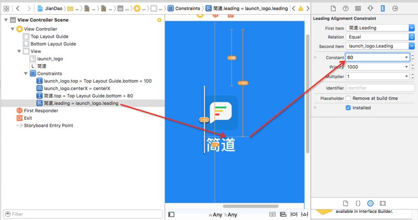Select the launch logo image on canvas

pos(221,112)
